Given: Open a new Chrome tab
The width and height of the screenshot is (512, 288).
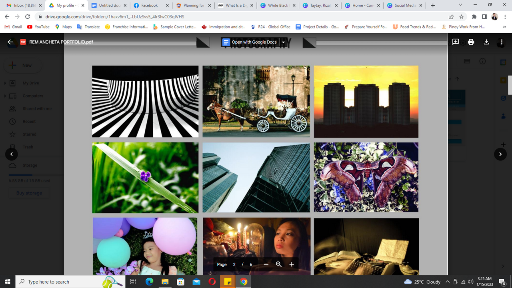Looking at the screenshot, I should [433, 6].
